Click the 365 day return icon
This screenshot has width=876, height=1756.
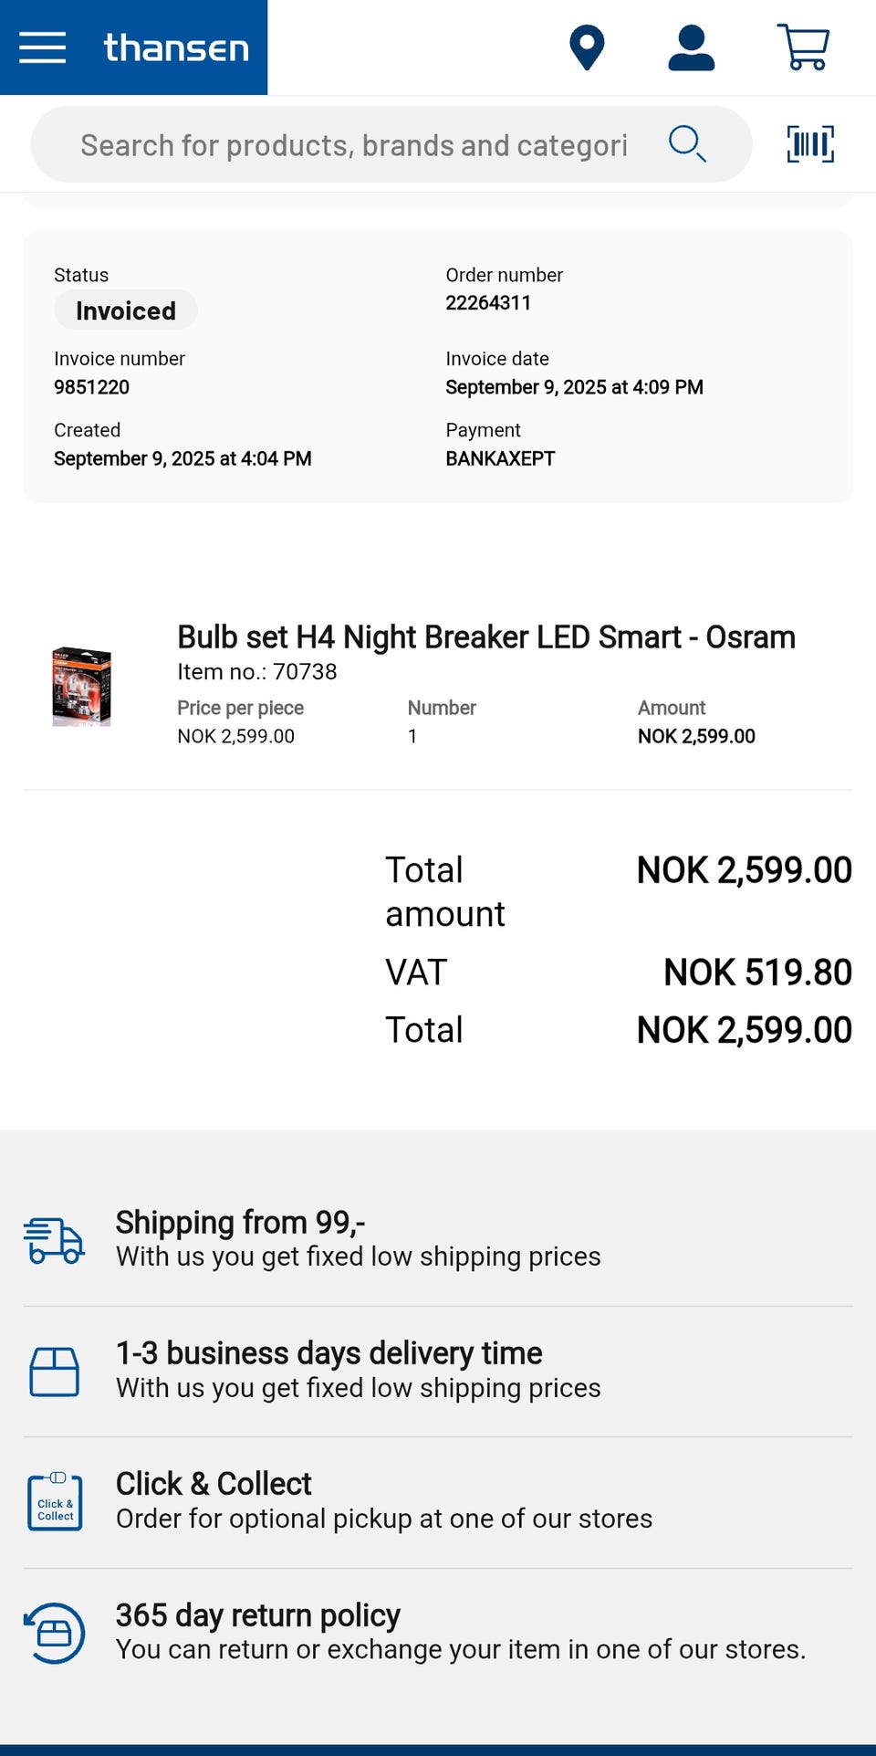coord(54,1633)
